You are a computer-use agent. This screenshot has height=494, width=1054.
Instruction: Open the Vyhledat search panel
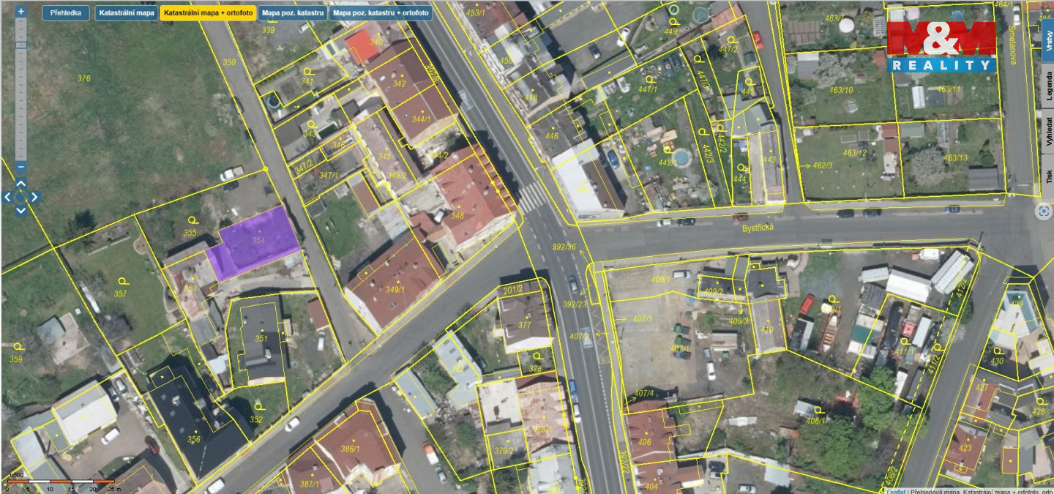tap(1047, 132)
